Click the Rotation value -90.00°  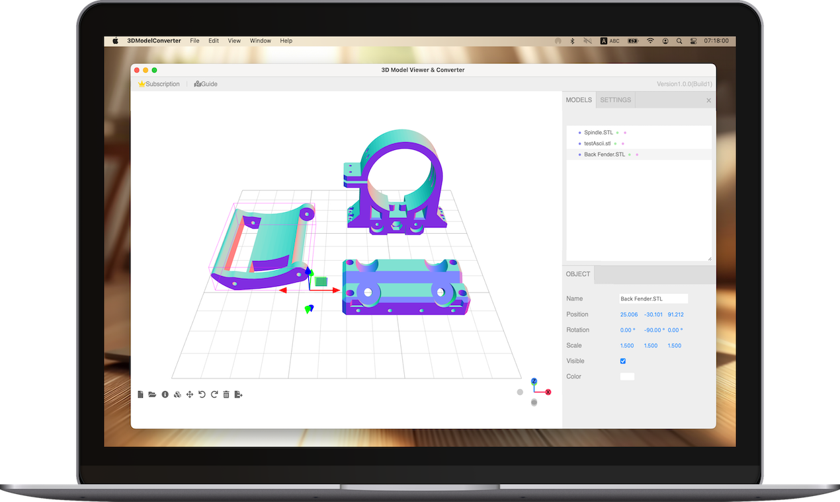coord(654,330)
